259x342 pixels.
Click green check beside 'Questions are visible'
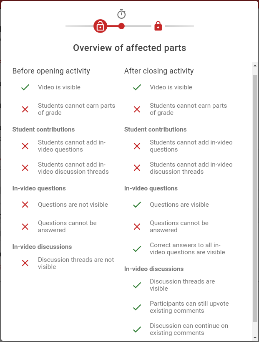tap(137, 205)
